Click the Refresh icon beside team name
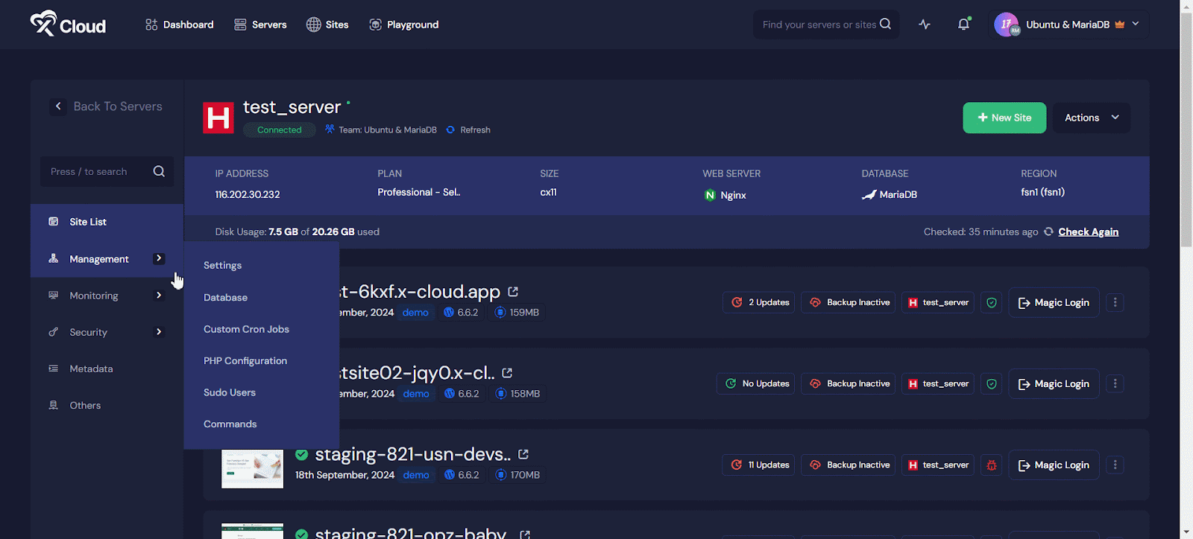This screenshot has height=539, width=1193. 450,130
